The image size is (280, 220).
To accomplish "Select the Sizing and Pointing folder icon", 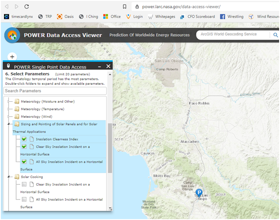I will pos(17,124).
